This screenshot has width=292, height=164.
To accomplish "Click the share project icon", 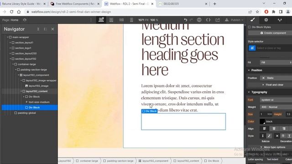I will pyautogui.click(x=218, y=20).
